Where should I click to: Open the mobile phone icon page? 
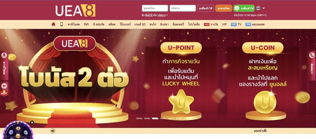click(61, 24)
